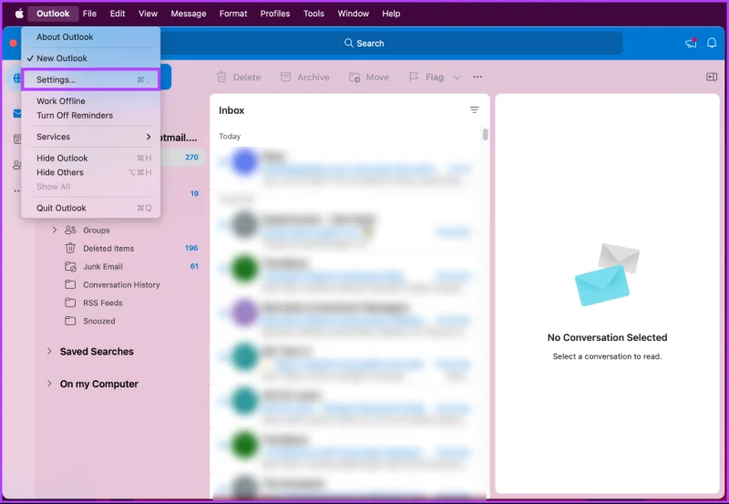Click the search magnifier icon
Screen dimensions: 729x504
pyautogui.click(x=349, y=43)
